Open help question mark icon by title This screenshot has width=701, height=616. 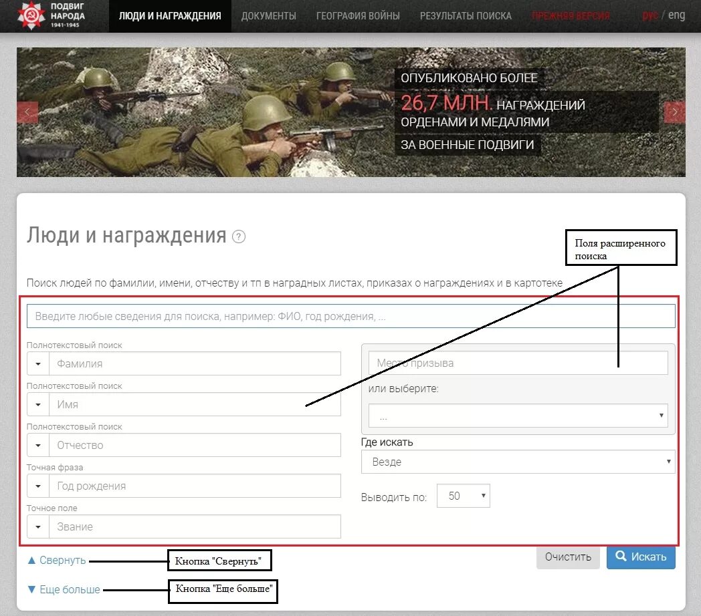[x=239, y=237]
